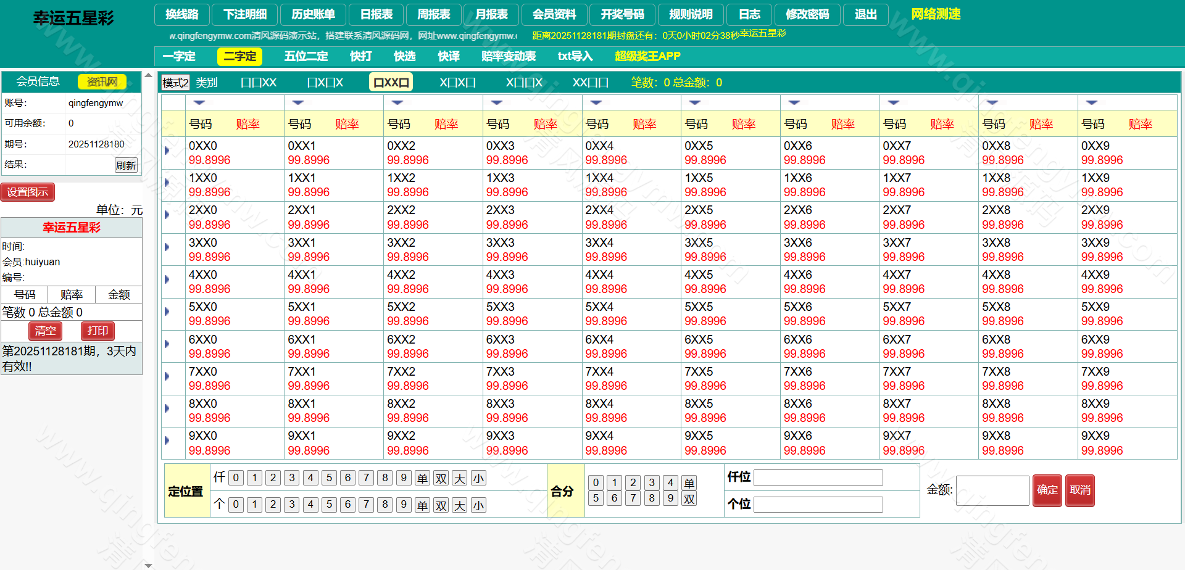Click the row arrow beside 9XX0

[167, 440]
